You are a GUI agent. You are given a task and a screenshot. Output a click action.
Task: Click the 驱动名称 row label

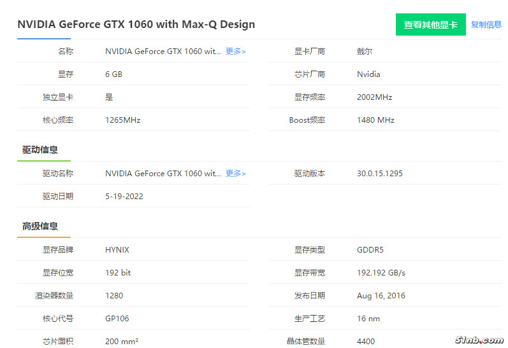tap(58, 173)
